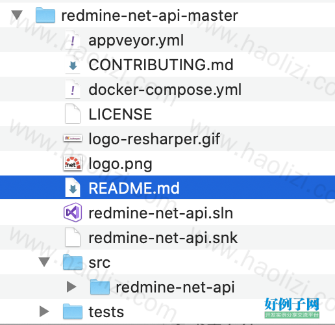Click the redmine-net-api.snk file icon
335x325 pixels.
point(73,237)
